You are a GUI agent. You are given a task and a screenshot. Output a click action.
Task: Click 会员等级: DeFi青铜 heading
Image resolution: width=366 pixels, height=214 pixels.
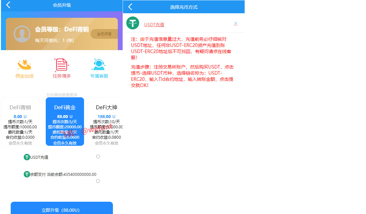click(62, 29)
